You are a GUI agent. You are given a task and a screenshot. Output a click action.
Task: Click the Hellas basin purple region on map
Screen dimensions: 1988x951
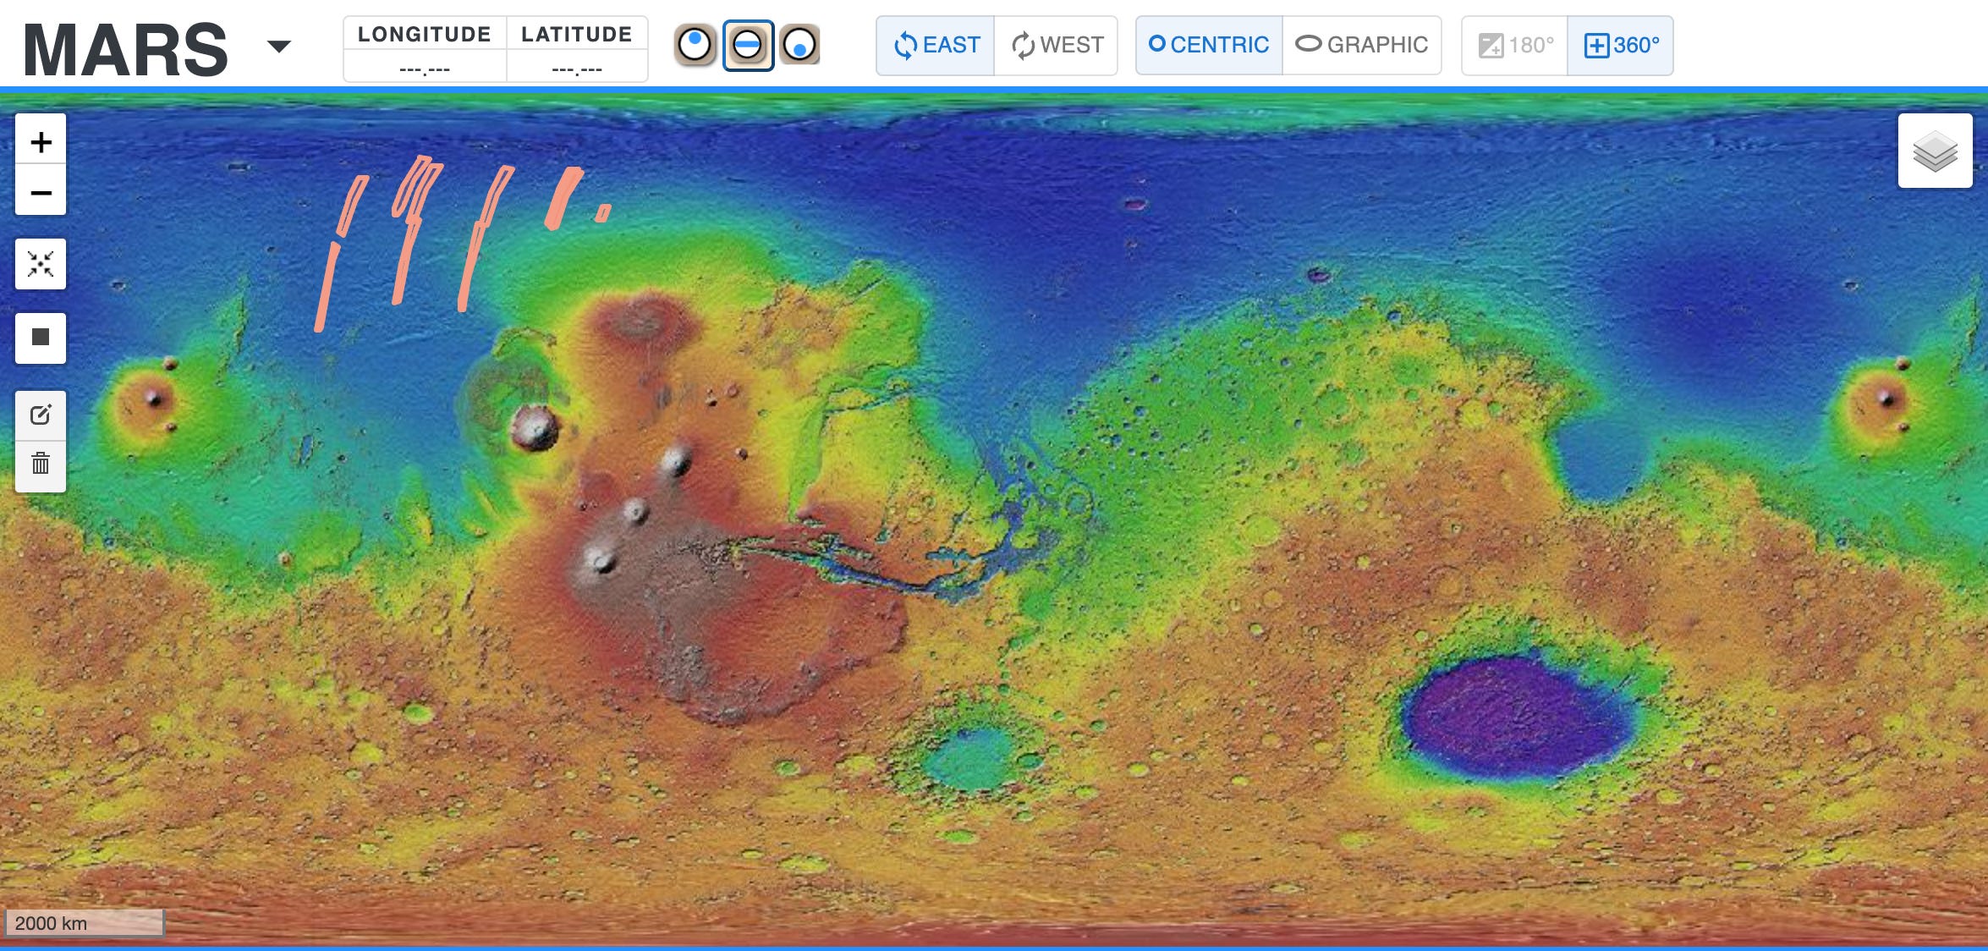1518,717
